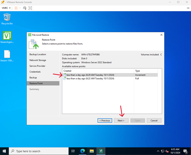Type in the taskbar search box
Screen dimensions: 191x155
click(x=38, y=151)
